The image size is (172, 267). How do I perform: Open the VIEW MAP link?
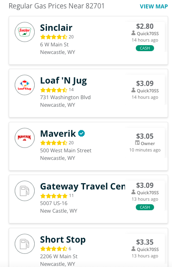pos(154,6)
